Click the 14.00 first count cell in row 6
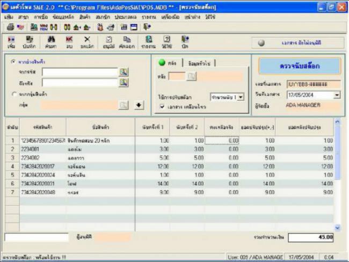349x262 pixels. 152,184
